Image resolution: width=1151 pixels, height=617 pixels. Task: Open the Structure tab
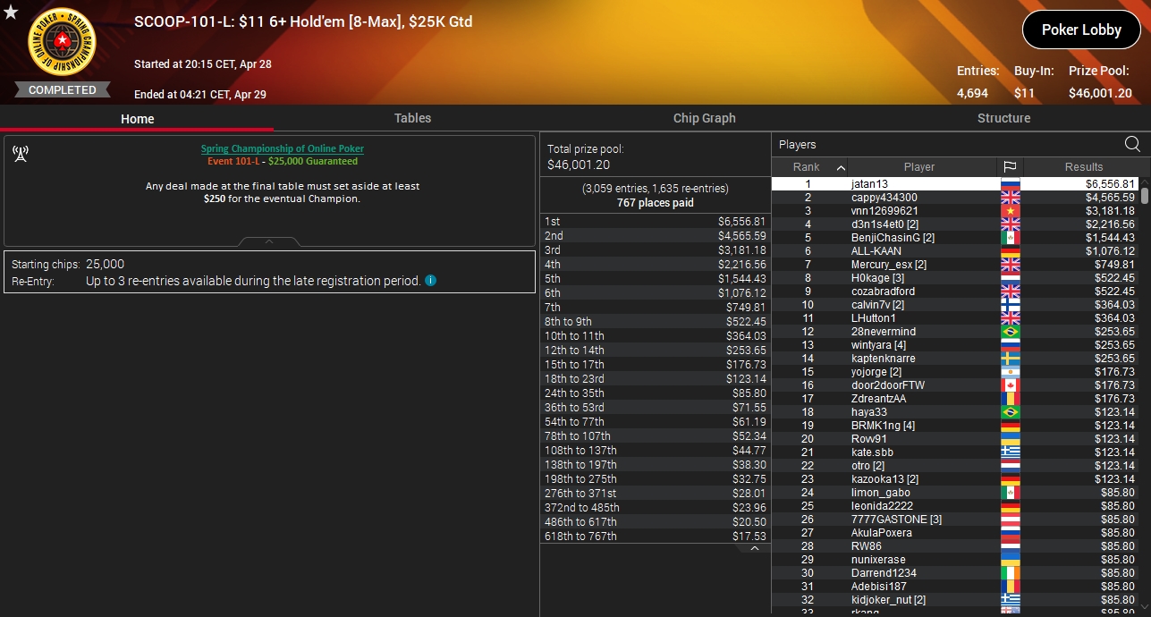(1003, 118)
